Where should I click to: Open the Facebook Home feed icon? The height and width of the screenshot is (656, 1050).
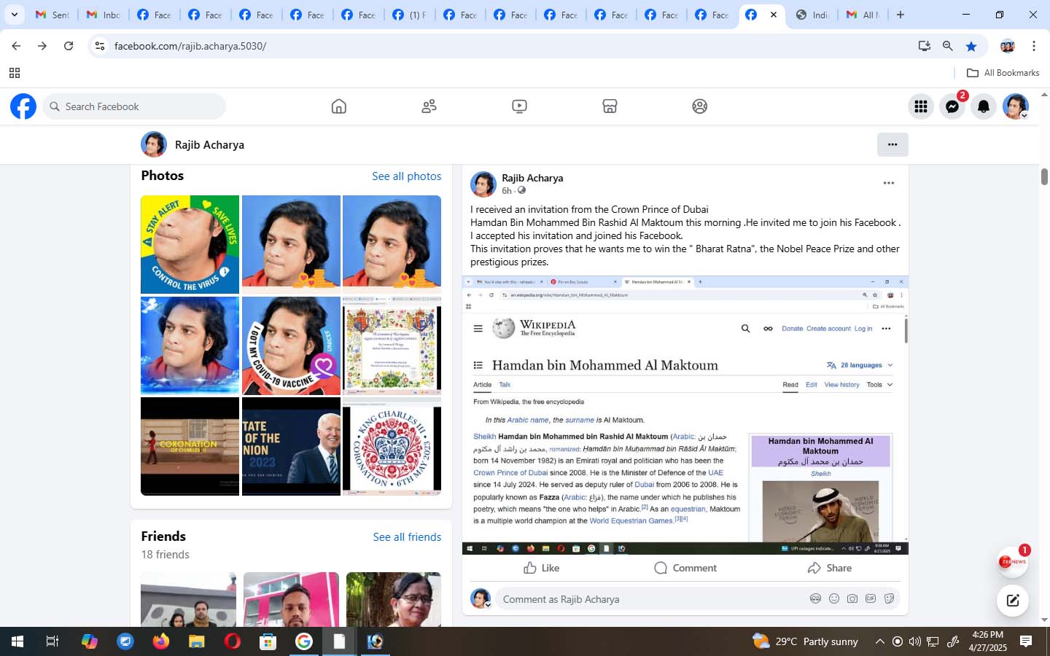pos(338,106)
